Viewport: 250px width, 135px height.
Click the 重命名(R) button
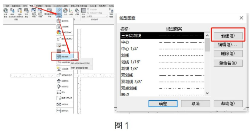[x=228, y=63]
